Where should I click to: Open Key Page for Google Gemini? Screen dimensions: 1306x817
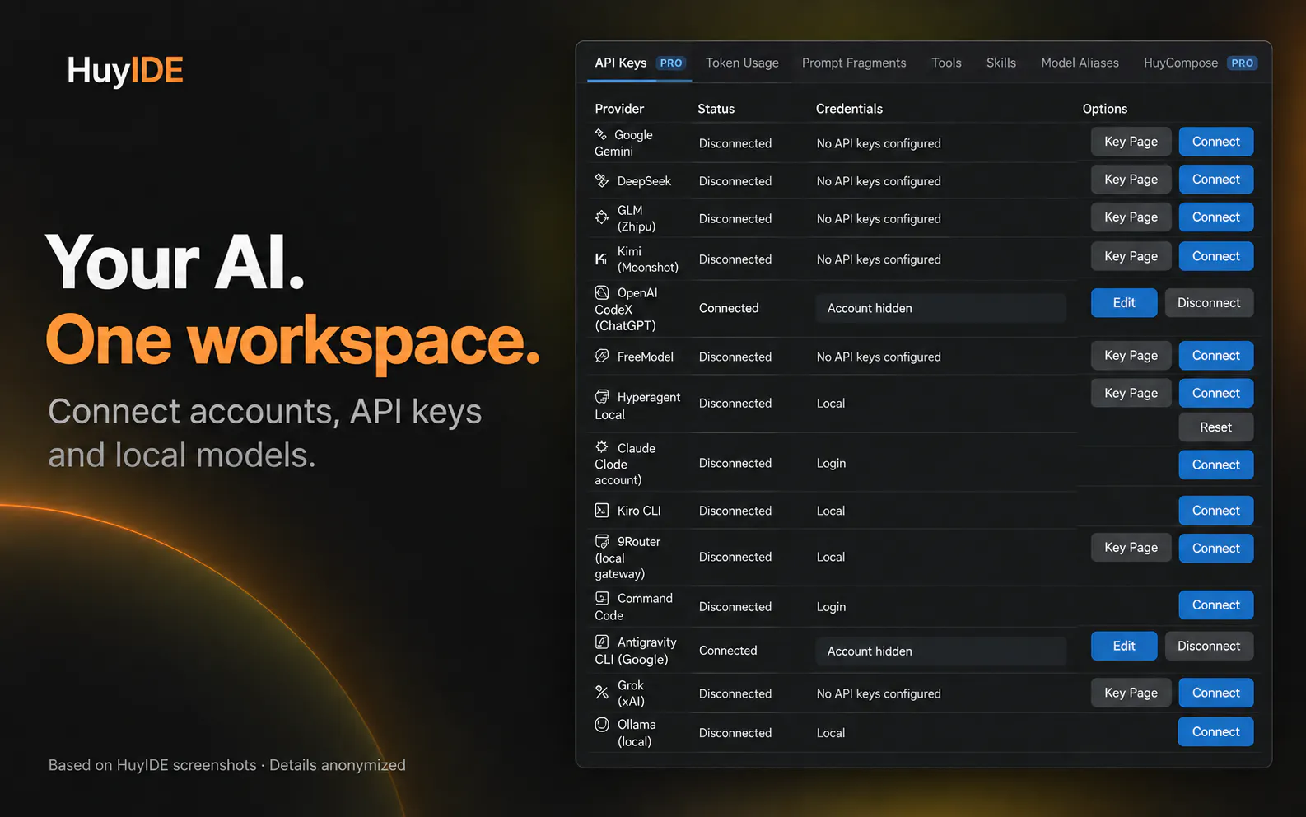point(1131,142)
